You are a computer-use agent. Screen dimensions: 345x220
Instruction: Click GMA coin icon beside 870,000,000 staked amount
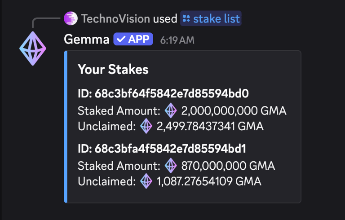point(171,165)
